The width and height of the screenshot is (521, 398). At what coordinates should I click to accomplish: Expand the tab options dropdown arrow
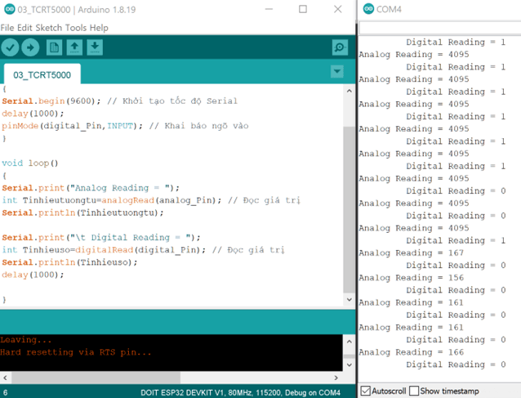336,72
